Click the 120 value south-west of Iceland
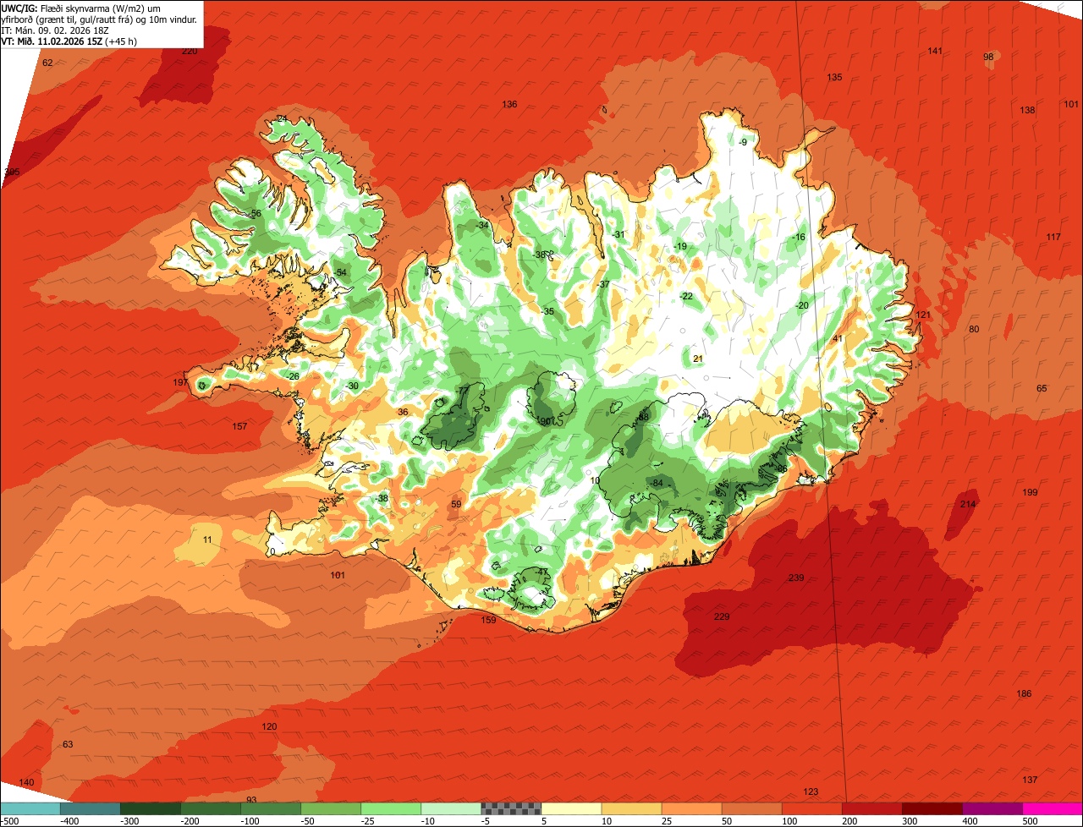This screenshot has height=827, width=1083. pyautogui.click(x=269, y=726)
